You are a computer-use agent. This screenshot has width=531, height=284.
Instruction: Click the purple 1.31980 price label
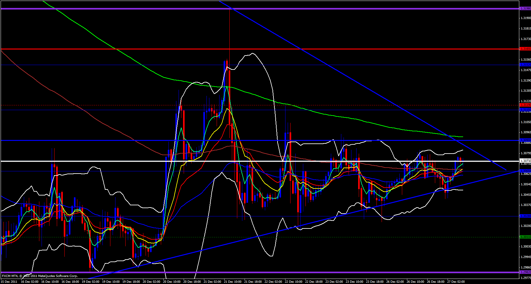(525, 9)
